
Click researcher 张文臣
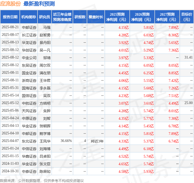point(45,164)
